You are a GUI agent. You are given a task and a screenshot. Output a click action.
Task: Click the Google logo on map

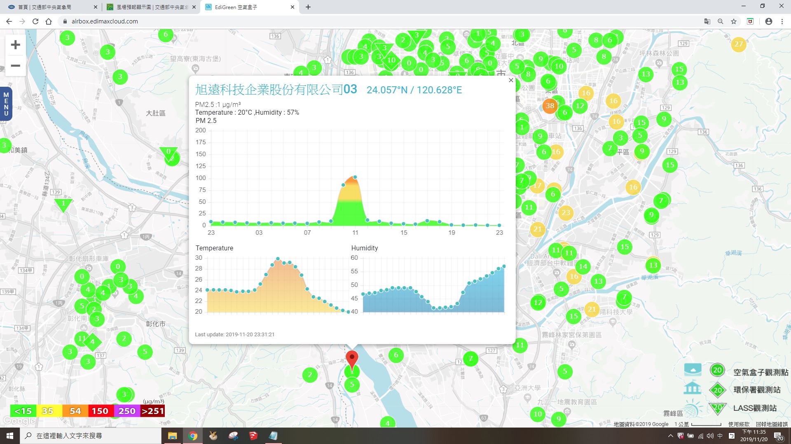19,421
